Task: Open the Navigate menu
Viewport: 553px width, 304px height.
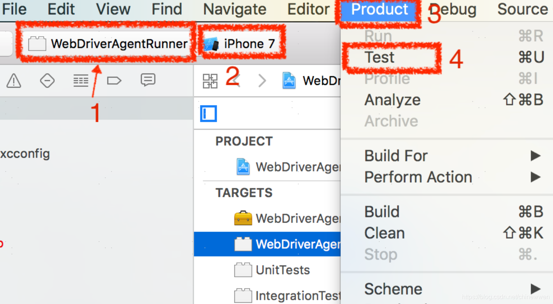Action: point(235,9)
